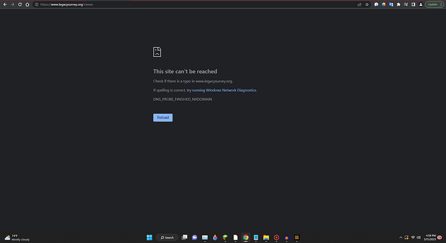Viewport: 446px width, 243px height.
Task: Open the blue monitor app on taskbar
Action: pos(205,237)
